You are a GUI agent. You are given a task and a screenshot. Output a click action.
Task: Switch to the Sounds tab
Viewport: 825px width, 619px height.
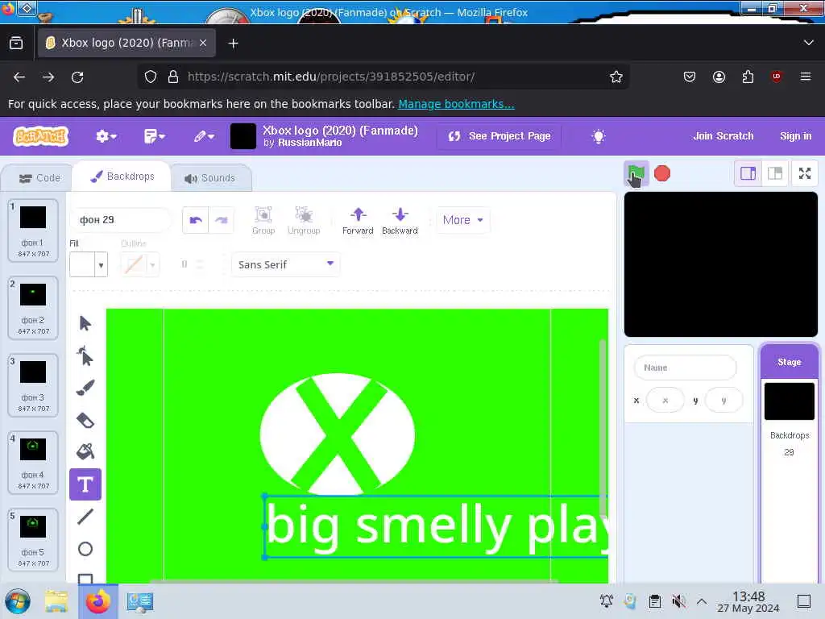[x=210, y=178]
